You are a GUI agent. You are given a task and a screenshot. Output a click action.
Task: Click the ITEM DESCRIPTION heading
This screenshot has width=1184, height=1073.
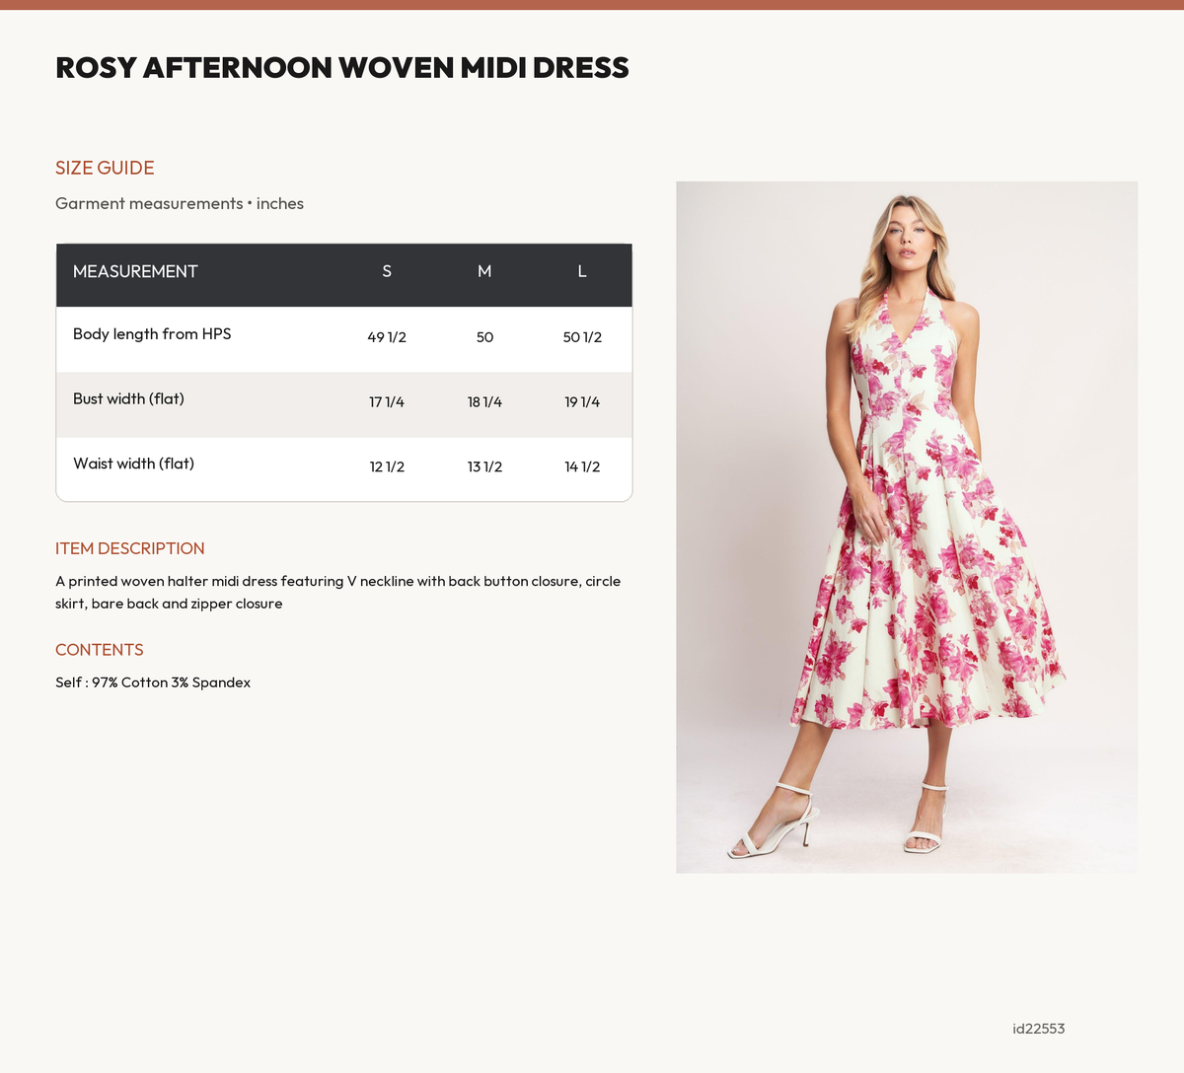[130, 548]
